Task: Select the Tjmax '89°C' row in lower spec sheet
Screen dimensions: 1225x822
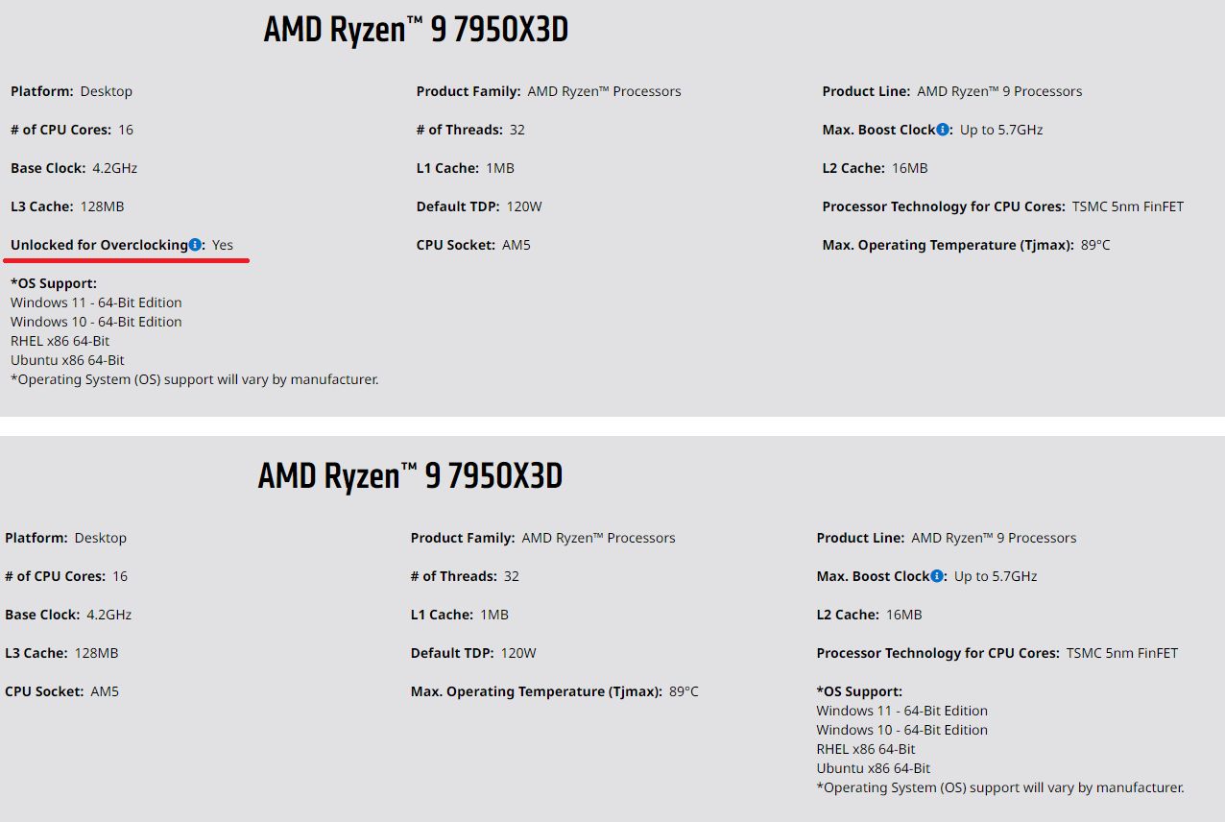Action: 555,691
